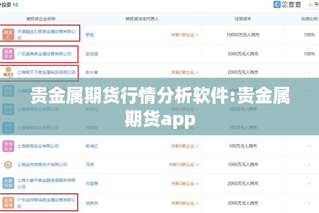Screen dimensions: 319x213
Task: Click the 5000万元人民币 capital cell
Action: click(243, 54)
